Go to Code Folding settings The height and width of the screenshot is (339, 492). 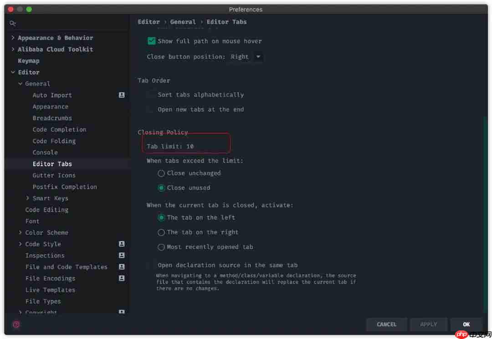coord(54,141)
